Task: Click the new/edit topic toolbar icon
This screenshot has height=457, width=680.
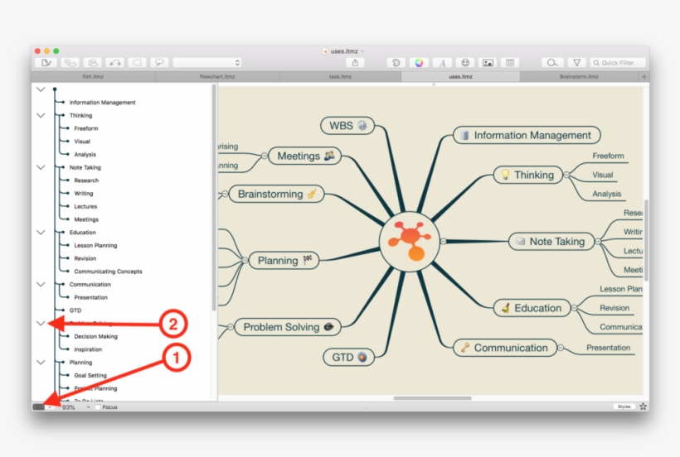Action: [46, 63]
